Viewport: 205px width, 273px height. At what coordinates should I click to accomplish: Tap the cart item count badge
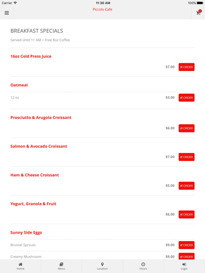click(x=200, y=11)
